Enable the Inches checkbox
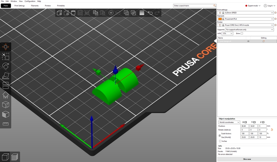The image size is (277, 162). (220, 141)
